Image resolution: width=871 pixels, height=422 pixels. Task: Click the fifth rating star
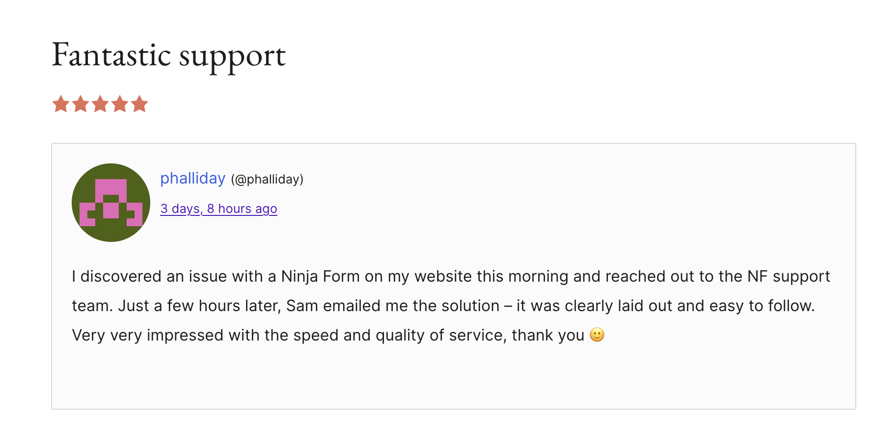(x=139, y=104)
